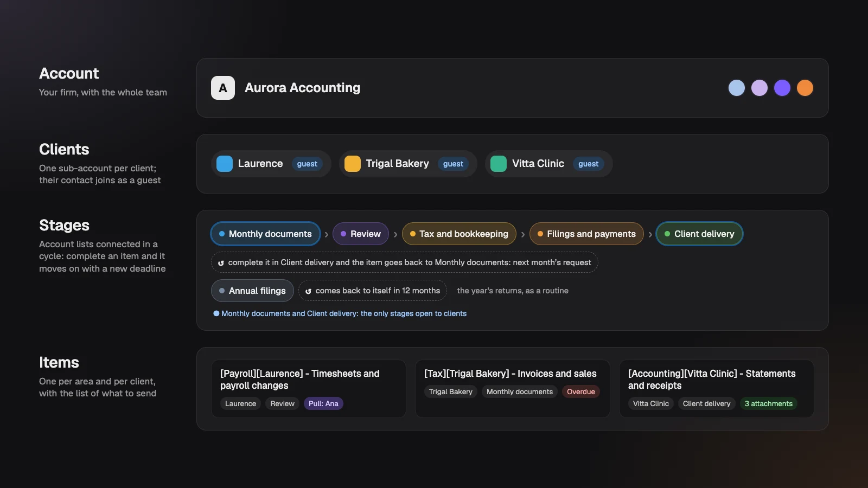
Task: Click the Overdue status tag
Action: pos(581,391)
